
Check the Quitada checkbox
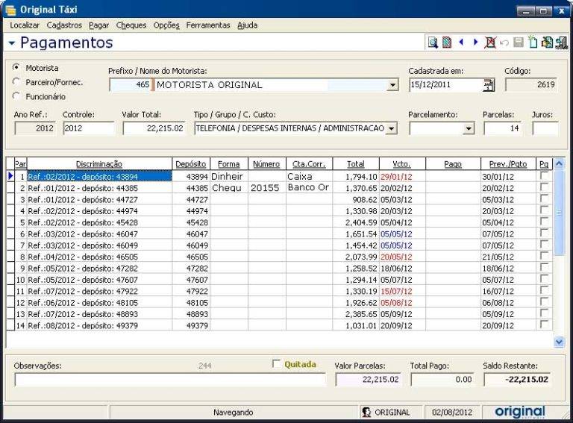coord(277,364)
